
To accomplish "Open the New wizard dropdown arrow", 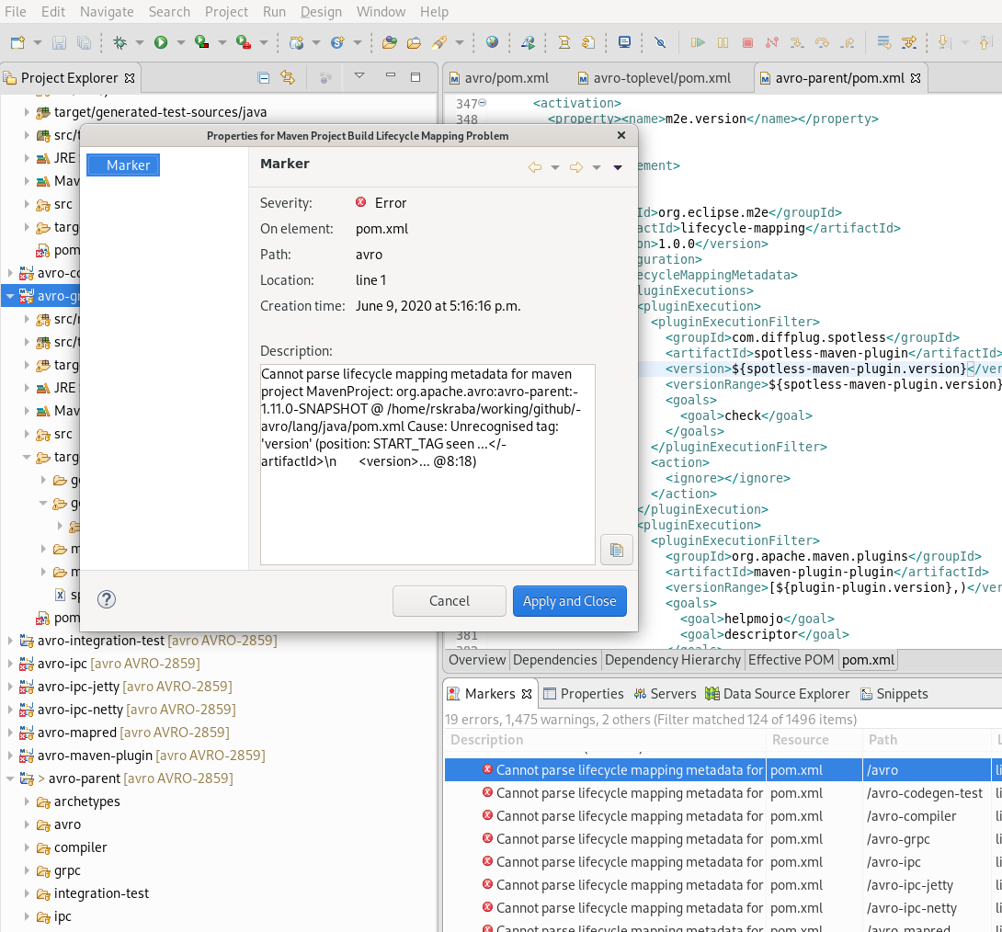I will (38, 43).
